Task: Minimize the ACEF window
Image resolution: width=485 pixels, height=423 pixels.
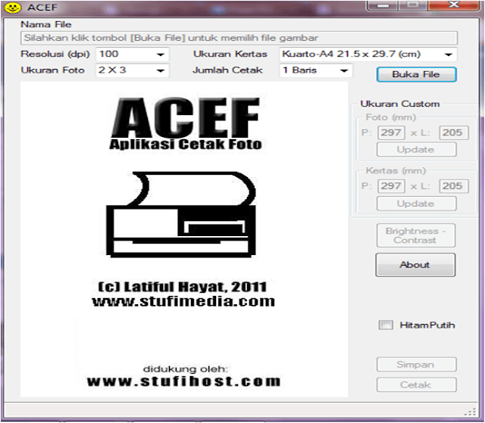Action: [x=382, y=5]
